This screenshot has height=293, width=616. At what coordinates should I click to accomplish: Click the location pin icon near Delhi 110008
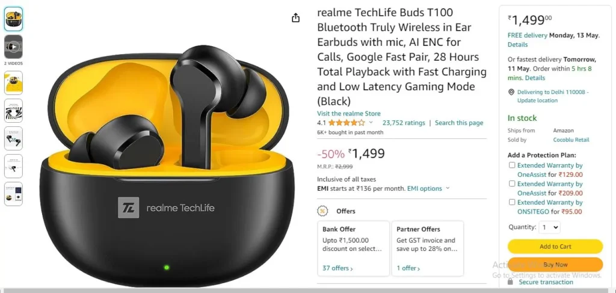[511, 92]
